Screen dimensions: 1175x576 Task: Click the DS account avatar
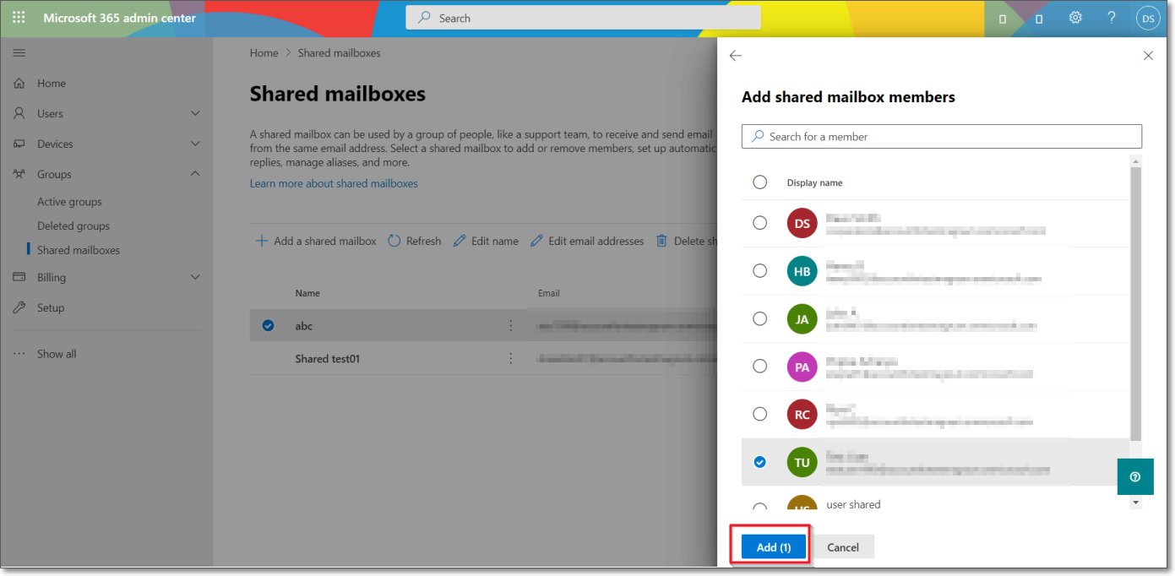point(1148,17)
